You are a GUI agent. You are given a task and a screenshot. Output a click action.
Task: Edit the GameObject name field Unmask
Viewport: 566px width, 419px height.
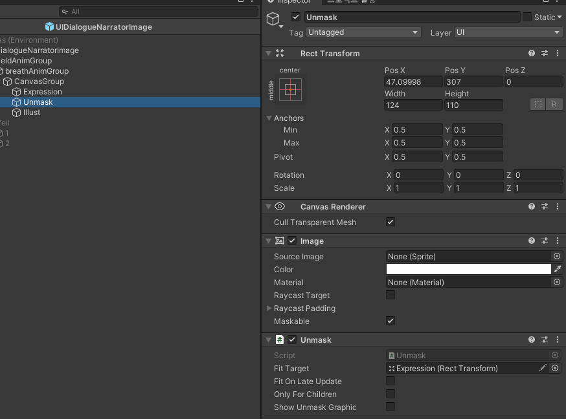tap(412, 17)
